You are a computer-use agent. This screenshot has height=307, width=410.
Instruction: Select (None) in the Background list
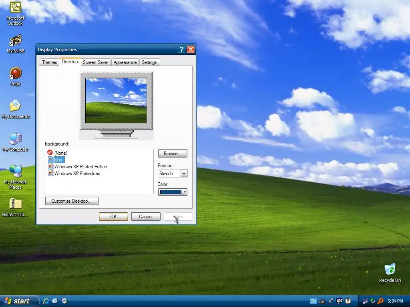(x=57, y=153)
